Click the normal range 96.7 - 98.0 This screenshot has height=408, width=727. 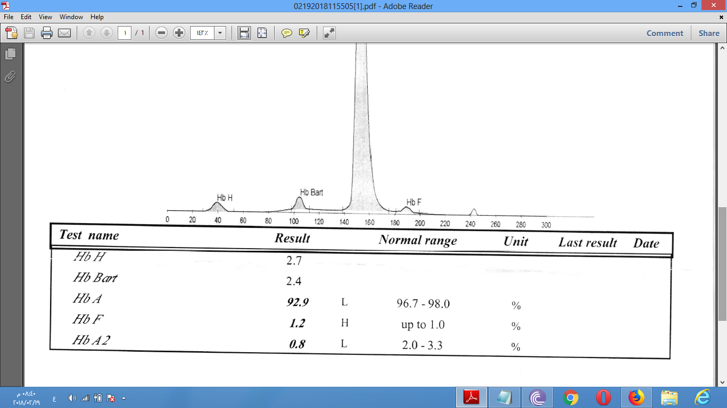point(423,304)
